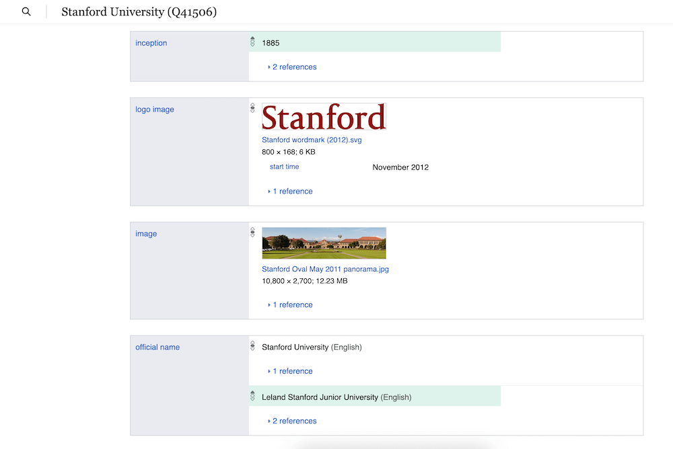Click the Stanford Oval panorama image preview
The height and width of the screenshot is (449, 673).
point(324,243)
